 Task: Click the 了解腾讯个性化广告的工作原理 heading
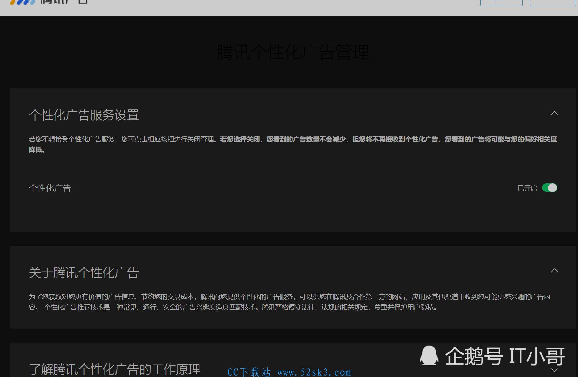point(114,369)
